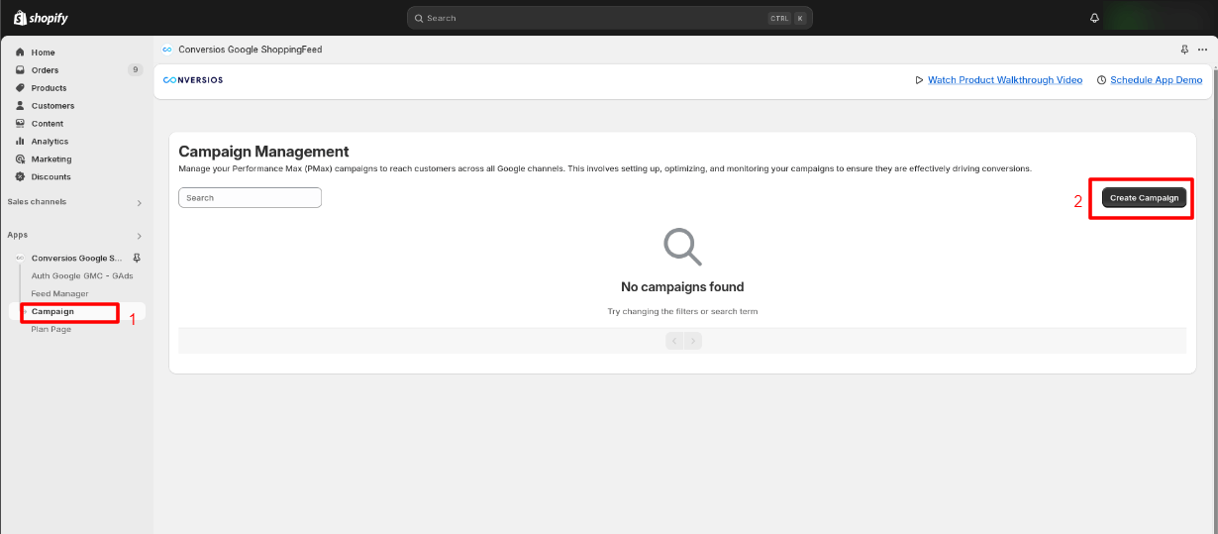
Task: Click the Orders inbox icon
Action: [20, 70]
